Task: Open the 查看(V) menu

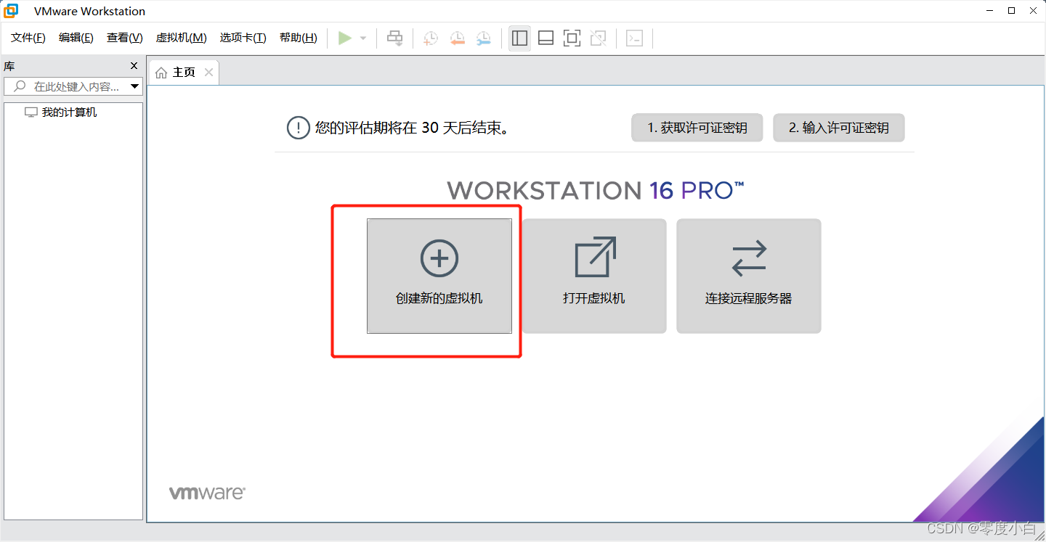Action: [125, 38]
